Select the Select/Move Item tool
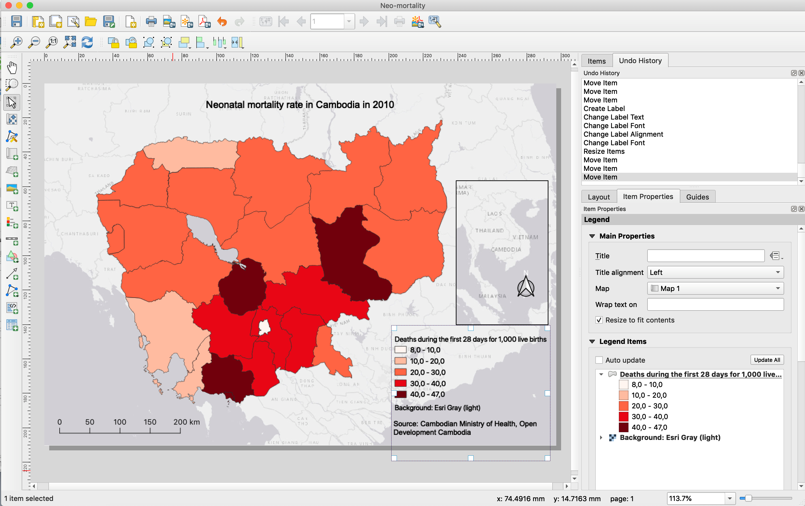Image resolution: width=805 pixels, height=506 pixels. pyautogui.click(x=12, y=102)
